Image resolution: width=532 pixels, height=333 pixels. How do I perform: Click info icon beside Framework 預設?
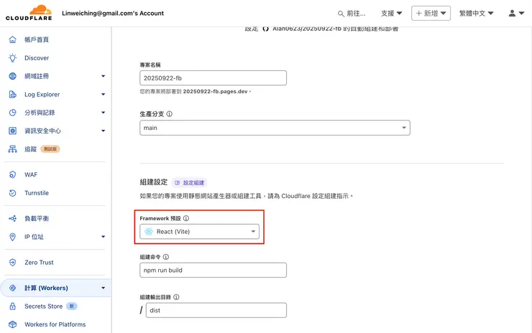pyautogui.click(x=186, y=218)
